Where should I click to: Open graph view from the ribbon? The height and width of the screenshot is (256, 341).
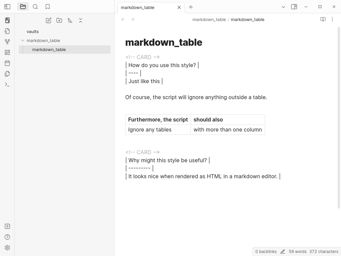click(7, 42)
